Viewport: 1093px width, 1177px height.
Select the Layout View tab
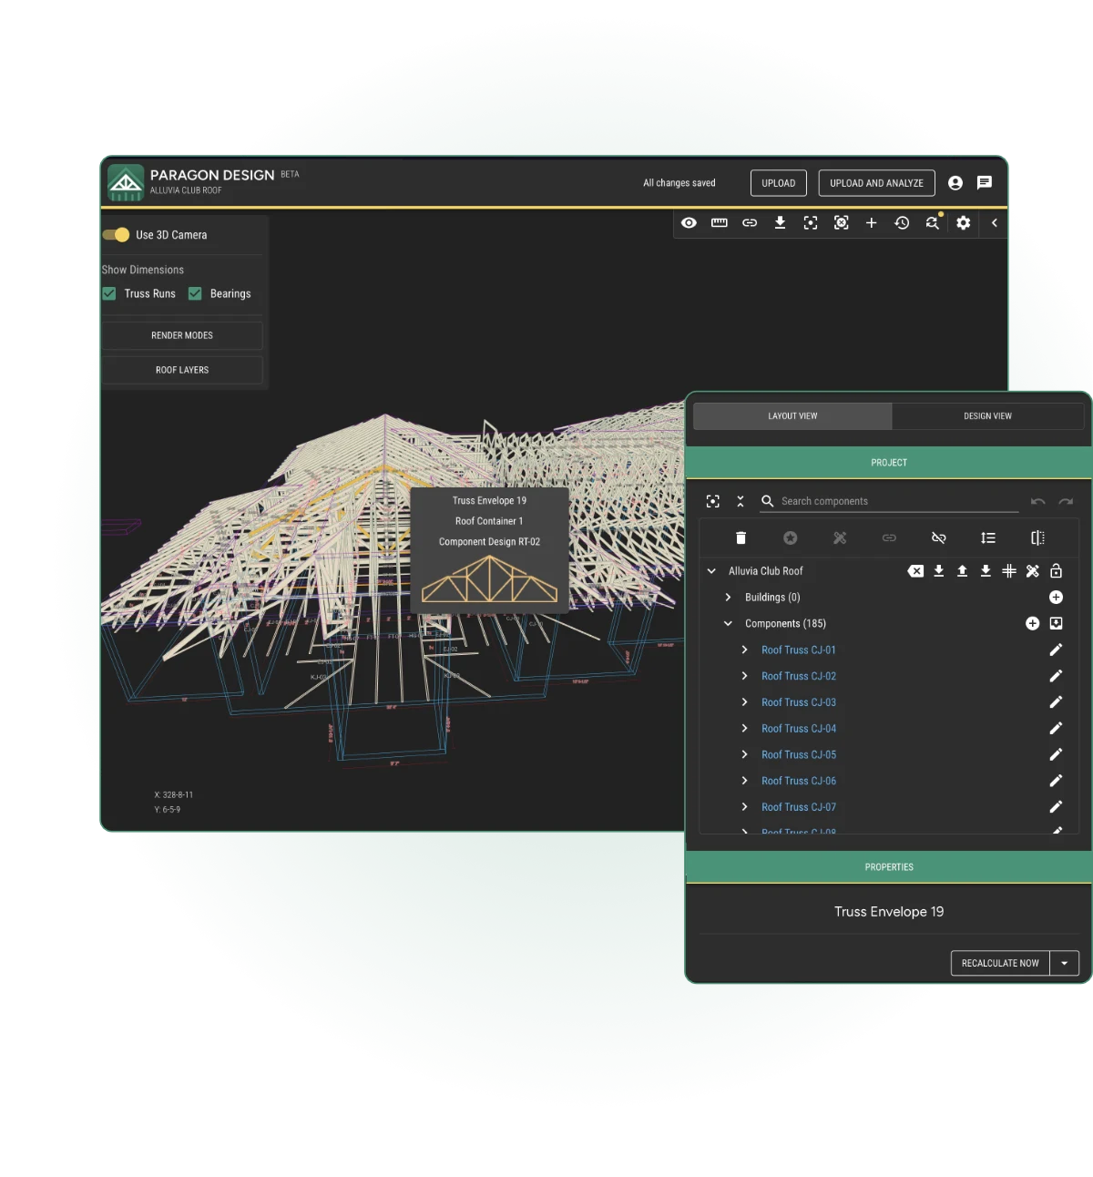(x=792, y=415)
